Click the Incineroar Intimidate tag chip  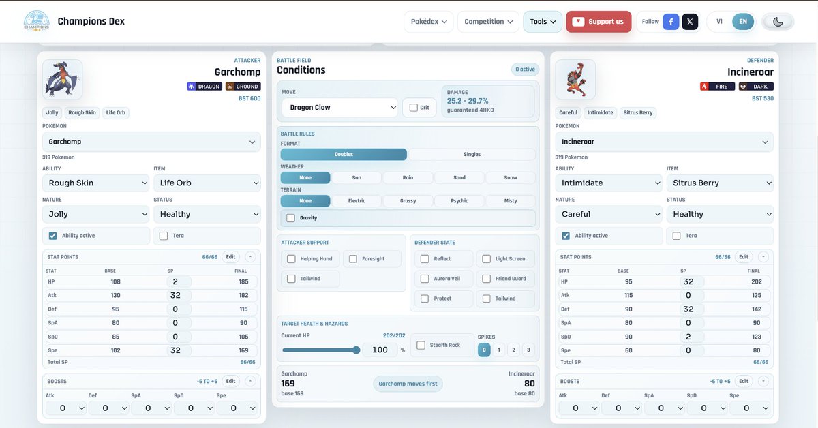coord(600,113)
